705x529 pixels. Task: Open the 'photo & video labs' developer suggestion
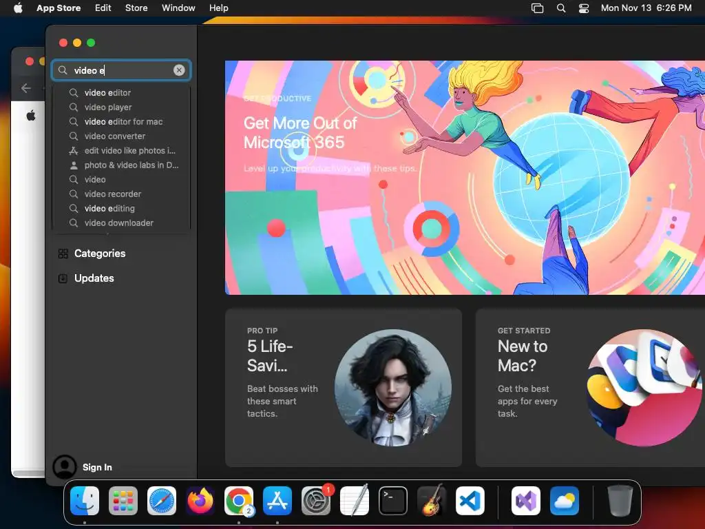[121, 165]
